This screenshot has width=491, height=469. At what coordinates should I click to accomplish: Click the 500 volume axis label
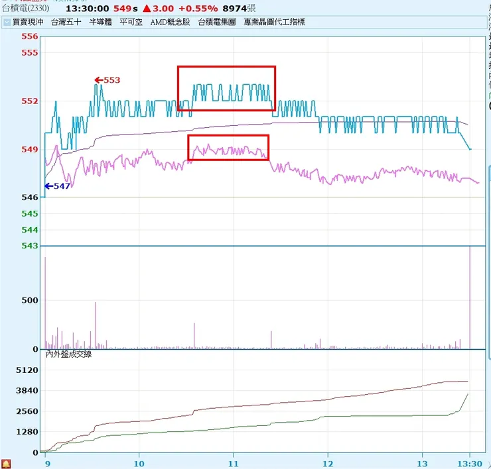[30, 301]
